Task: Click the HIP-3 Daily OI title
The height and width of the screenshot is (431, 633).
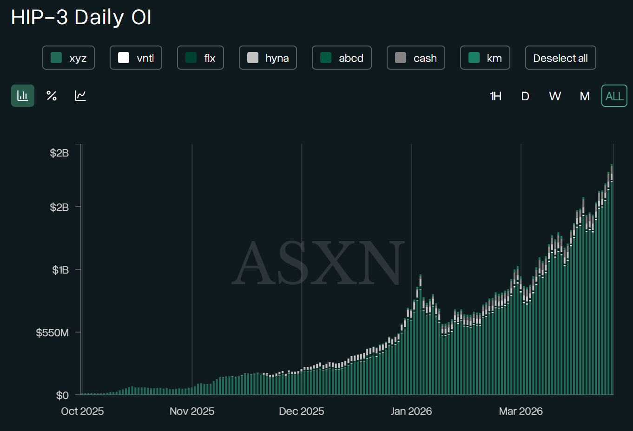Action: 81,17
